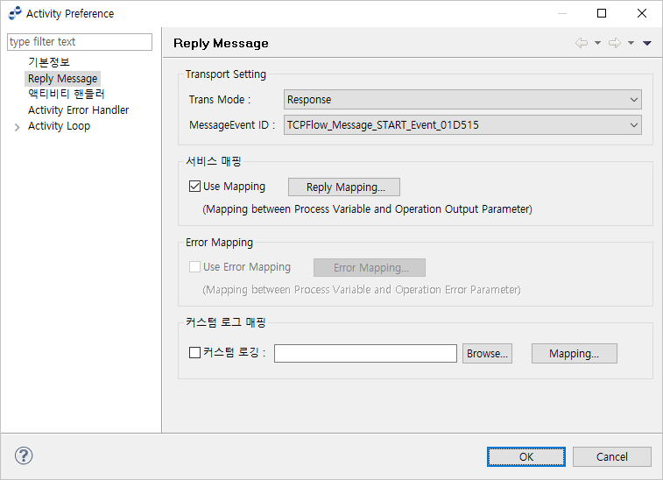
Task: Open forward history dropdown arrow
Action: pyautogui.click(x=631, y=43)
